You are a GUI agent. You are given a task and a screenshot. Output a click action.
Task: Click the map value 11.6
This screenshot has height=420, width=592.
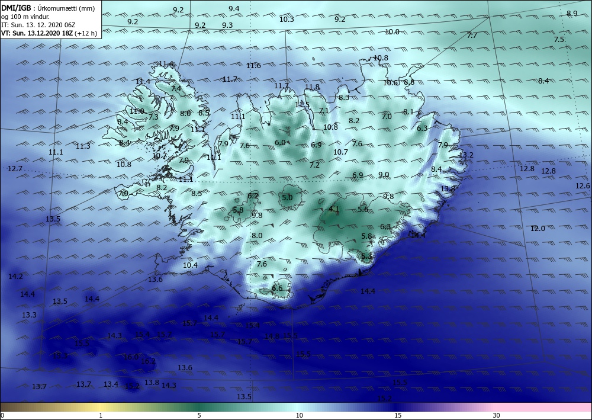click(253, 66)
